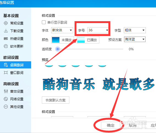Image resolution: width=156 pixels, height=133 pixels.
Task: Open 其他设置 page
Action: pyautogui.click(x=17, y=107)
